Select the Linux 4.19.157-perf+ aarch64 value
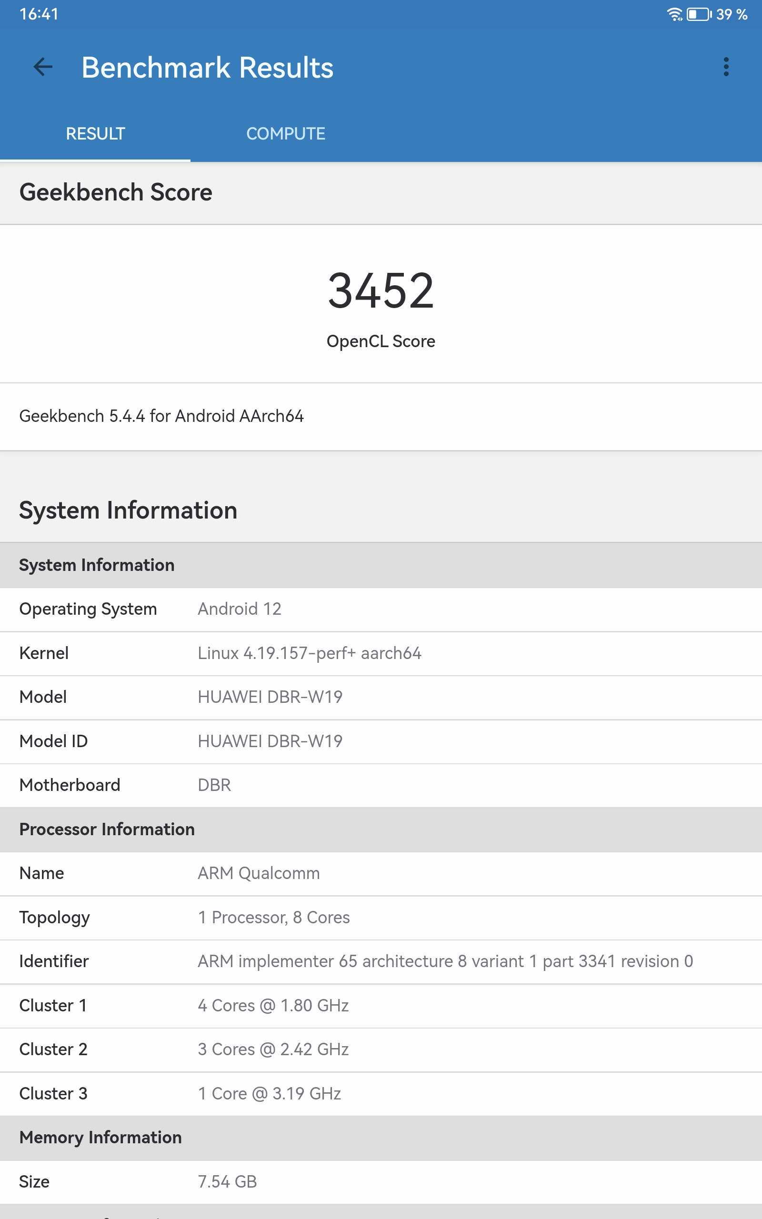Viewport: 762px width, 1219px height. point(310,653)
